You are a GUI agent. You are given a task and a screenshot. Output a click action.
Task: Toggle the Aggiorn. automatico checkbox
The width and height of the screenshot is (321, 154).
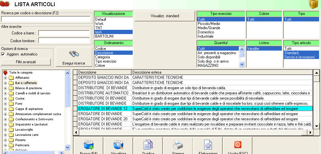point(3,54)
